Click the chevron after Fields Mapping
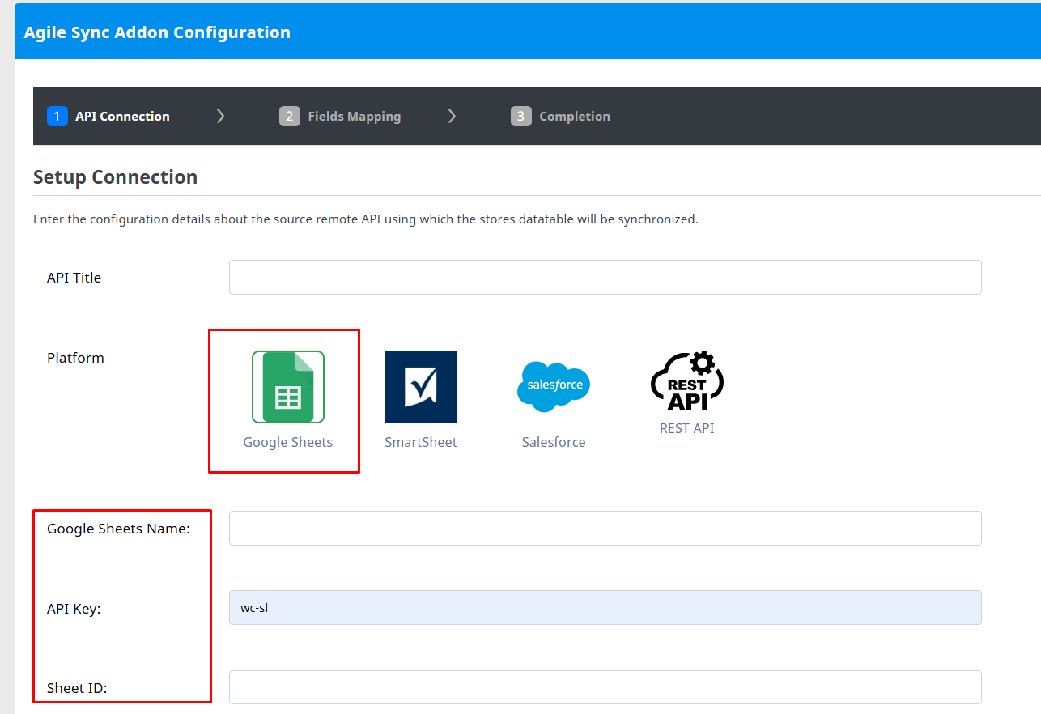Image resolution: width=1041 pixels, height=714 pixels. (x=452, y=117)
